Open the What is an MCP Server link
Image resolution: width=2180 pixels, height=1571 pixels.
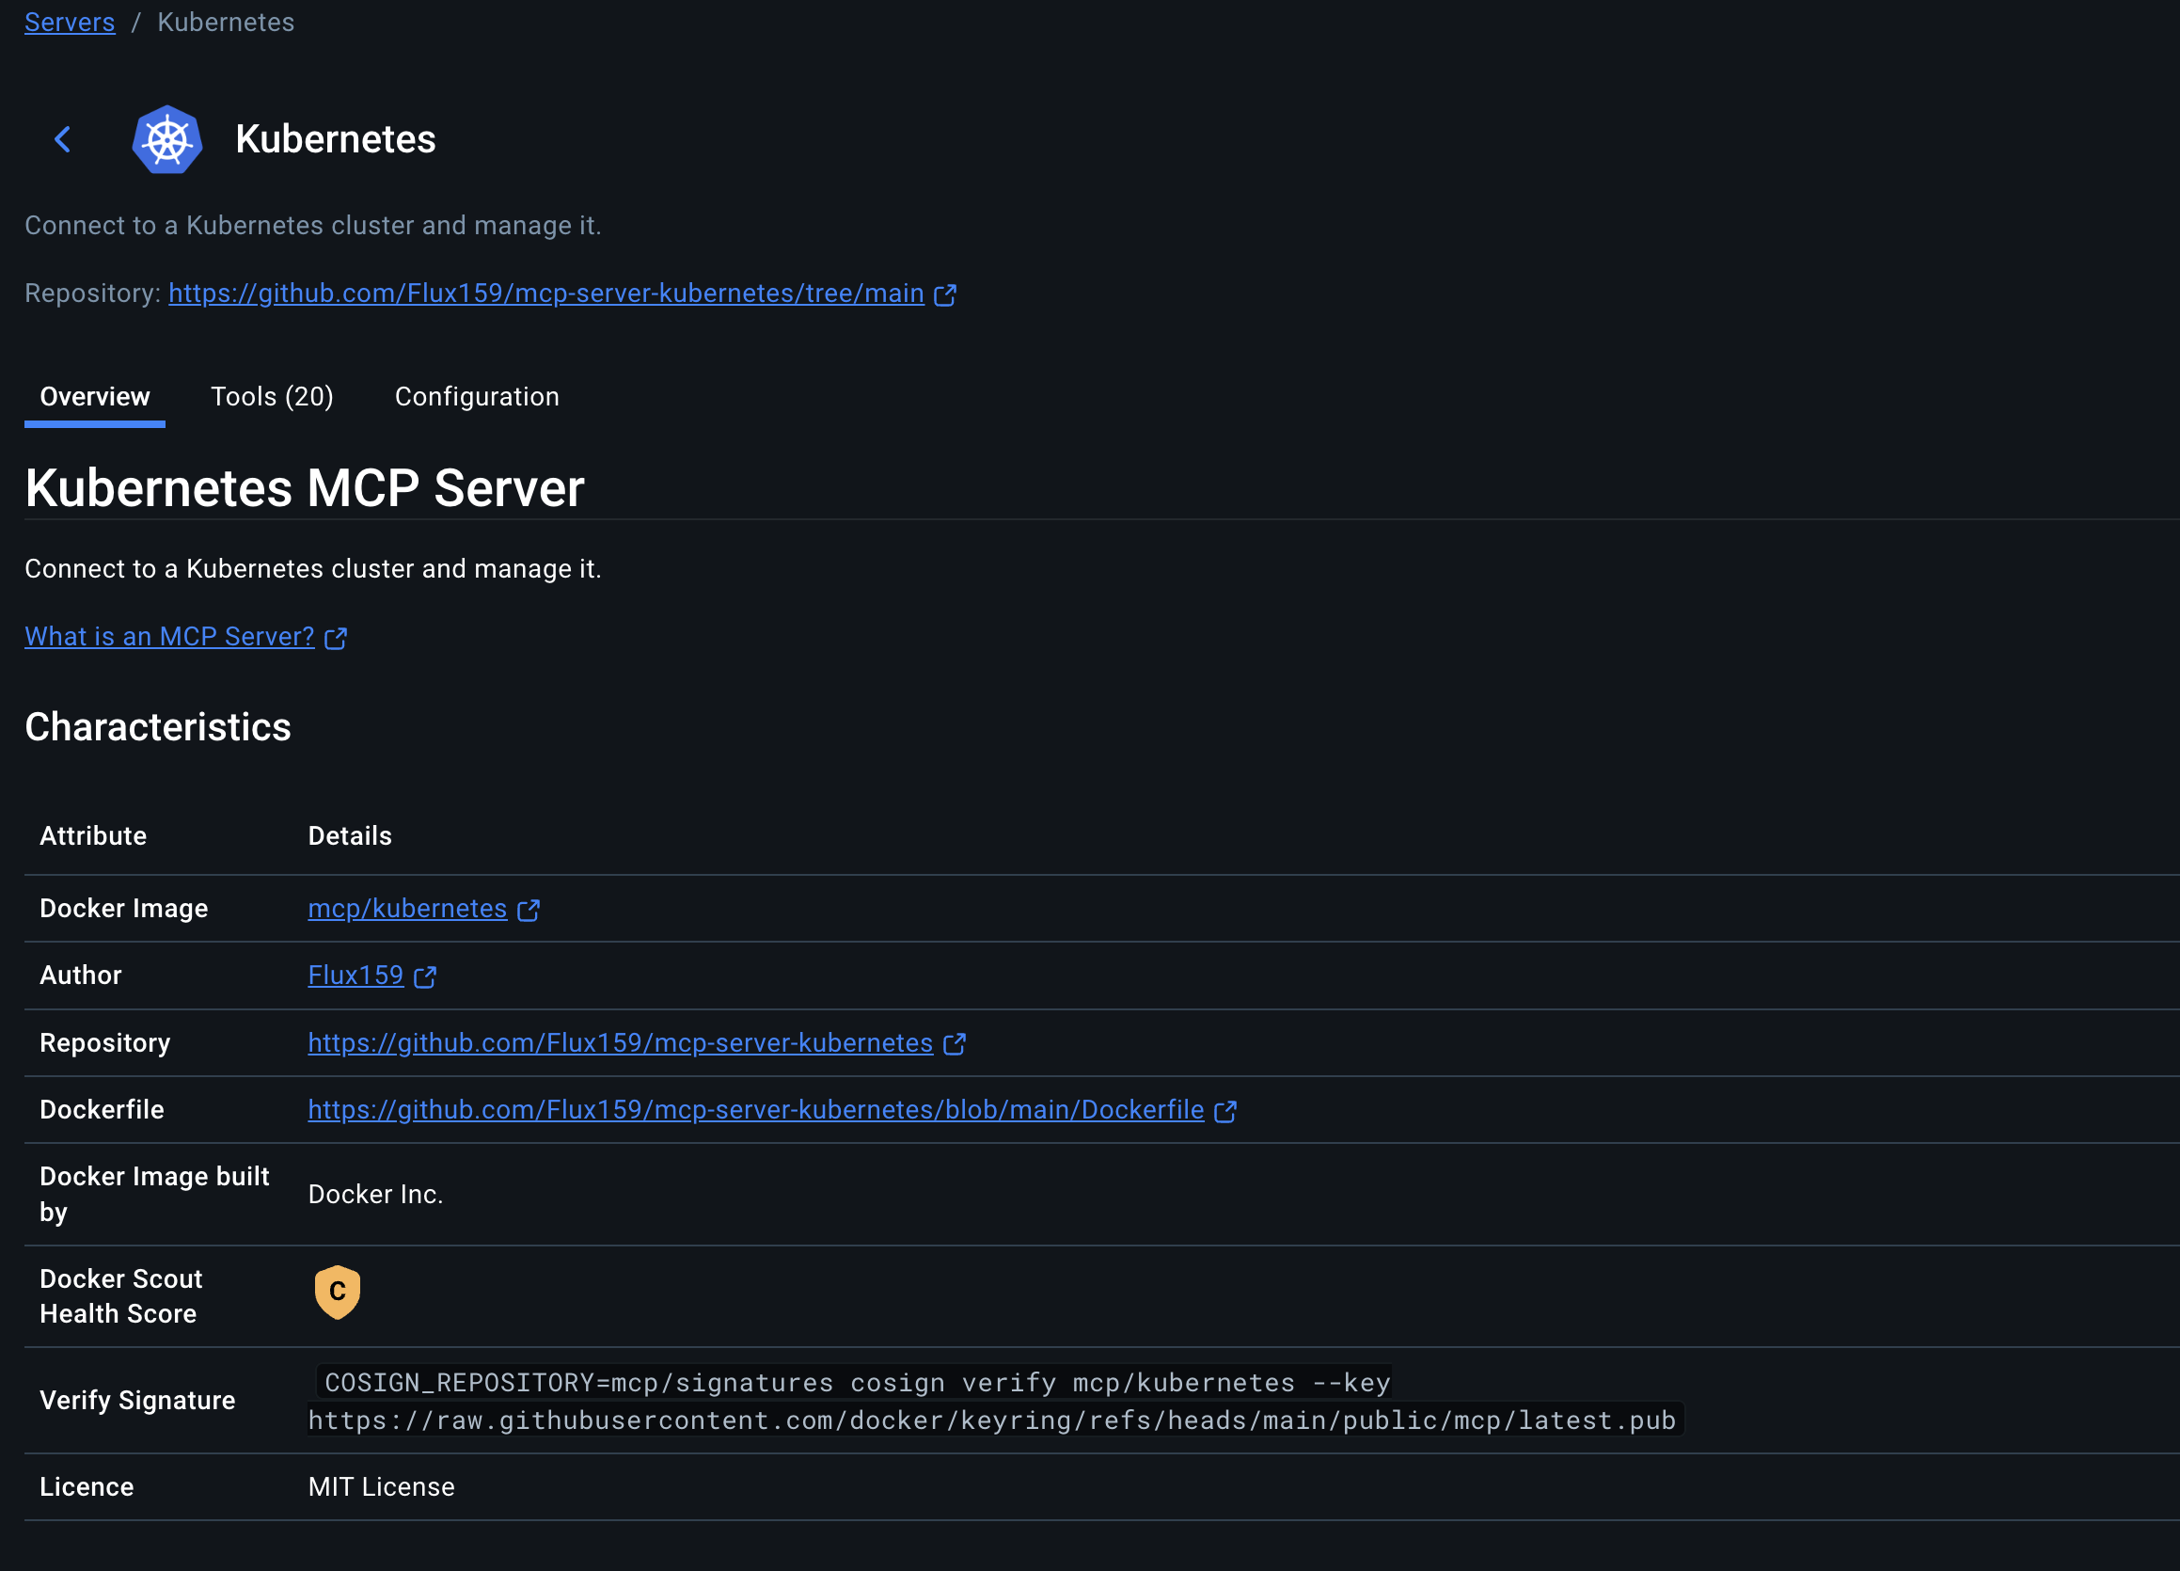click(x=168, y=636)
